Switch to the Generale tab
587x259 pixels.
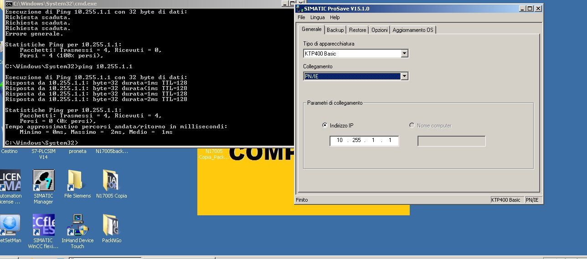(311, 29)
